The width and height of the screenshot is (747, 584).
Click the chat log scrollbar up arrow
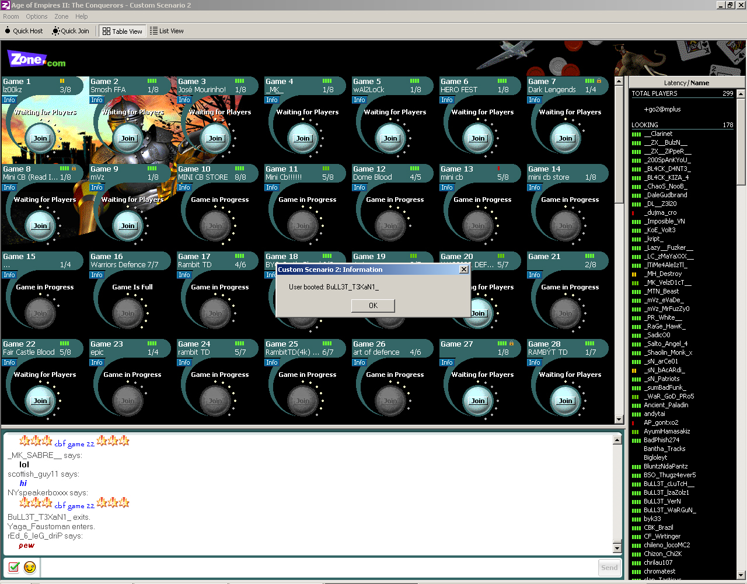(617, 439)
